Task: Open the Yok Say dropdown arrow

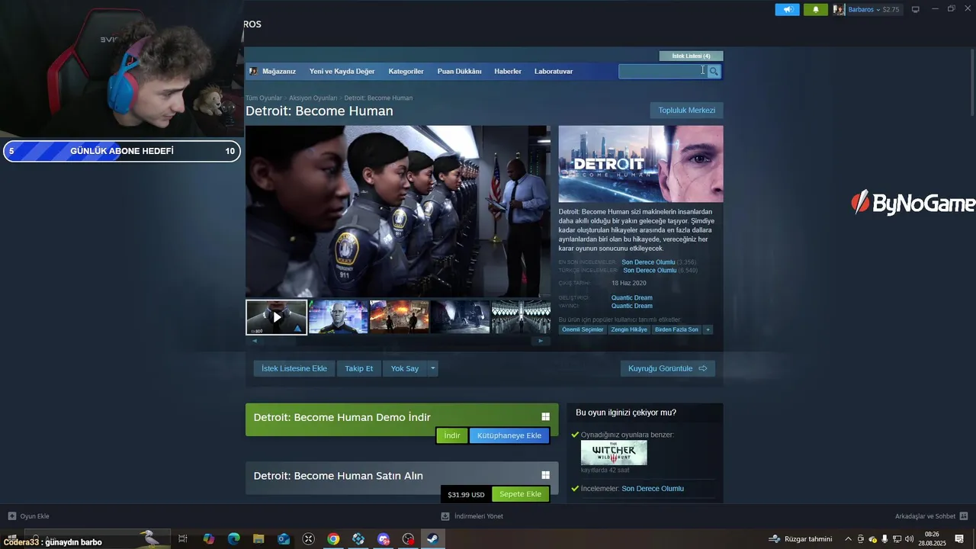Action: 432,368
